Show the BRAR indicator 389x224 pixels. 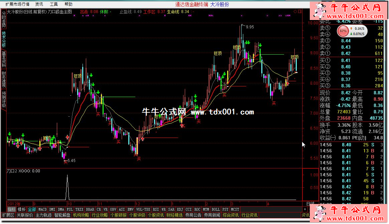point(90,209)
